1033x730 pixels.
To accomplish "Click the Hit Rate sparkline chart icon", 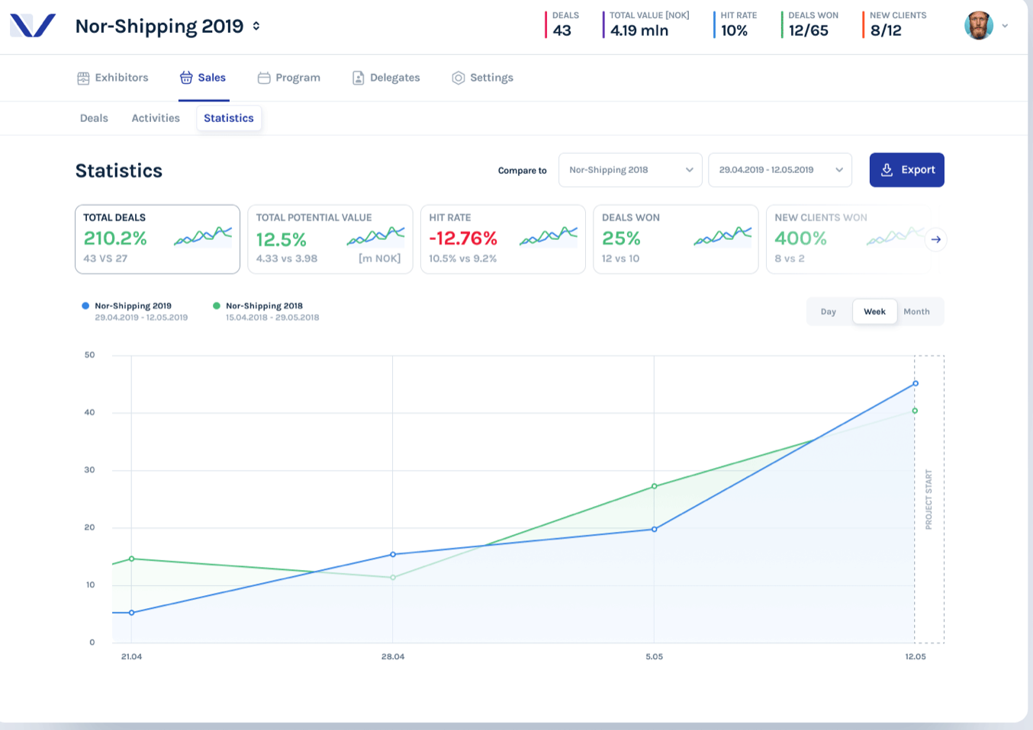I will tap(549, 235).
